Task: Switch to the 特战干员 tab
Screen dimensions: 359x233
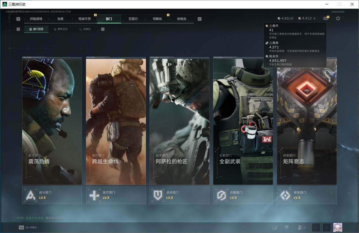Action: tap(85, 19)
